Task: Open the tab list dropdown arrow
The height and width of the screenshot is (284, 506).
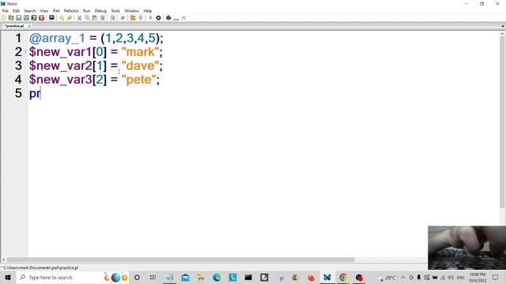Action: point(503,26)
